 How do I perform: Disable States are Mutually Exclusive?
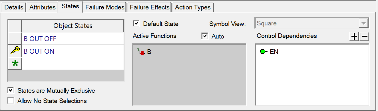click(x=11, y=90)
